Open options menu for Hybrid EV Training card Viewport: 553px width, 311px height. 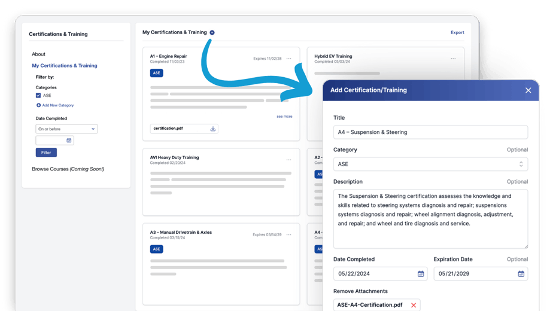(453, 59)
